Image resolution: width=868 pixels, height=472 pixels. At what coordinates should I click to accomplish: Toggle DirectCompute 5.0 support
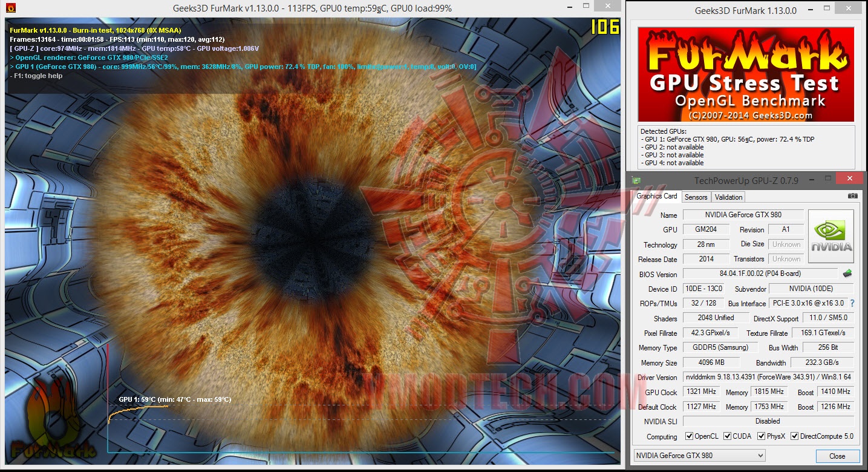(x=794, y=436)
